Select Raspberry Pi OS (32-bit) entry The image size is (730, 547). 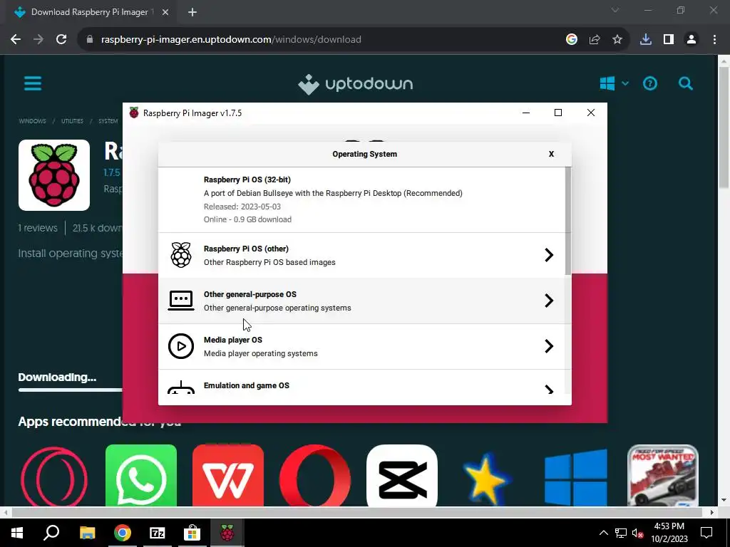click(x=361, y=199)
